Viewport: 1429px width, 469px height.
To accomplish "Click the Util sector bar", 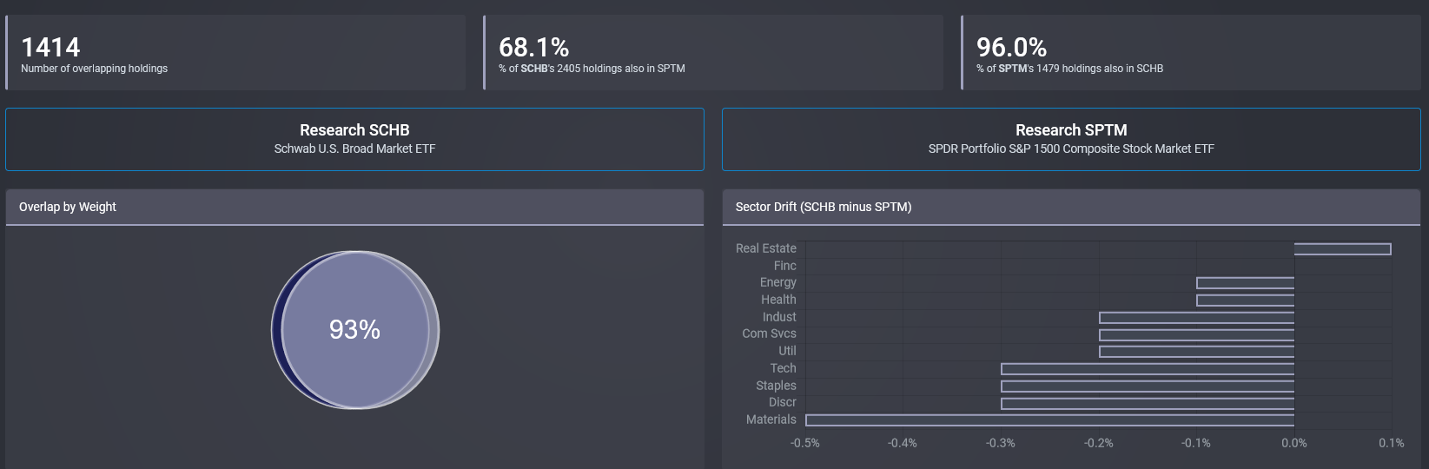I will pyautogui.click(x=1196, y=352).
